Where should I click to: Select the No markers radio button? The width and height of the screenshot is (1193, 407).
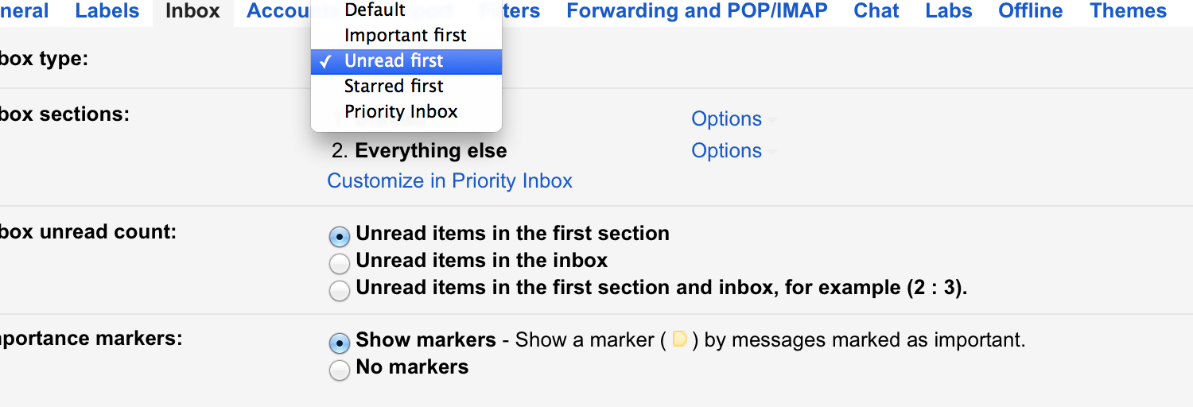340,370
